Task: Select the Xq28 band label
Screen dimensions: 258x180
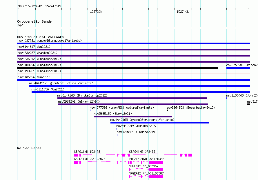Action: coord(21,25)
